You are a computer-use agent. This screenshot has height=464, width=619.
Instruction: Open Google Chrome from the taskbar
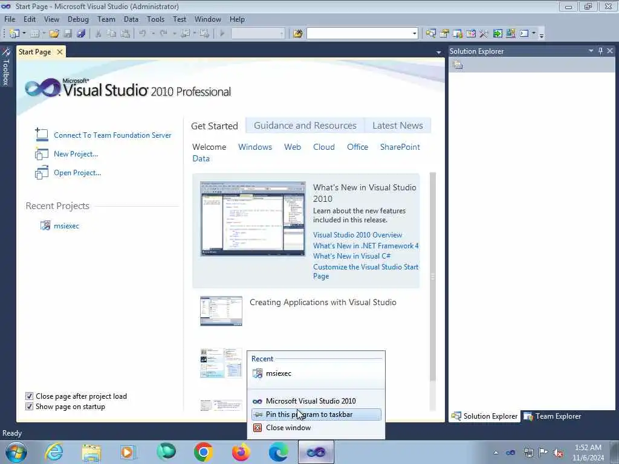coord(203,452)
